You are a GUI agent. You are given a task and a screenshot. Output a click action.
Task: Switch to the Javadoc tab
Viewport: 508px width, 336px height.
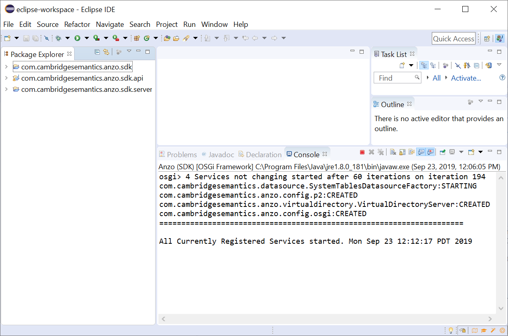click(218, 154)
